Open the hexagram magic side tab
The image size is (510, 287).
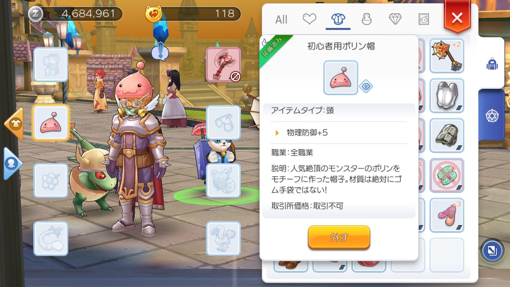(492, 116)
